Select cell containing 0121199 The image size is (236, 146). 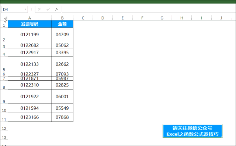click(29, 35)
